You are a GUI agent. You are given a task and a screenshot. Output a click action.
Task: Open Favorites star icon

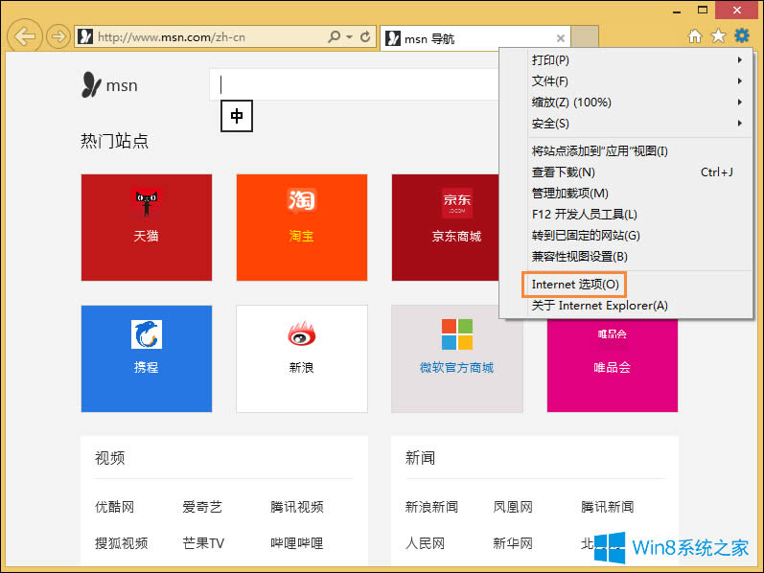tap(718, 36)
